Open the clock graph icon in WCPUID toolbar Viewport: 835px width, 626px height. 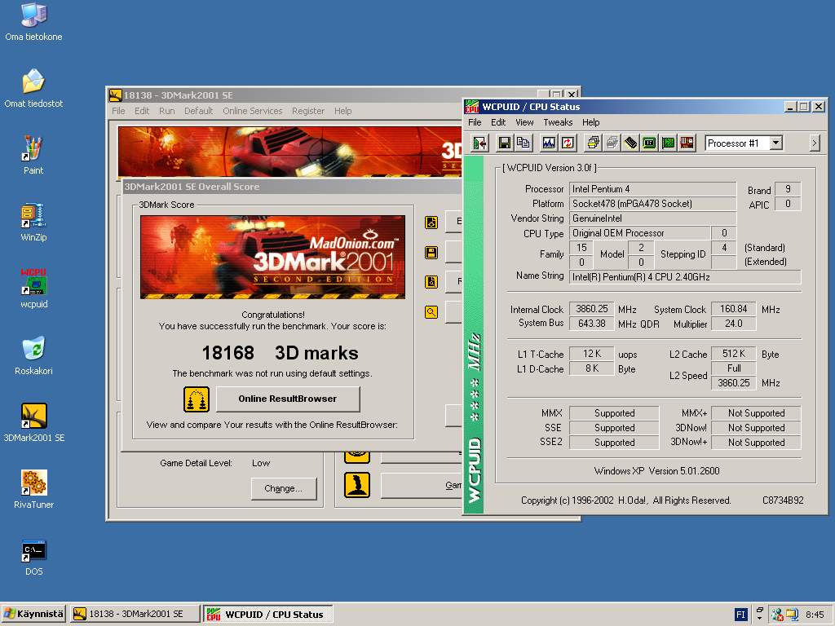549,143
